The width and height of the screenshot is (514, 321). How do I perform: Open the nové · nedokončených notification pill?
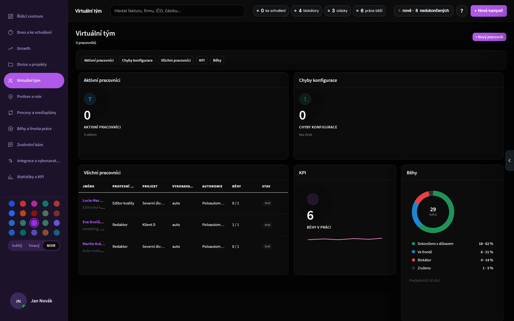click(423, 11)
